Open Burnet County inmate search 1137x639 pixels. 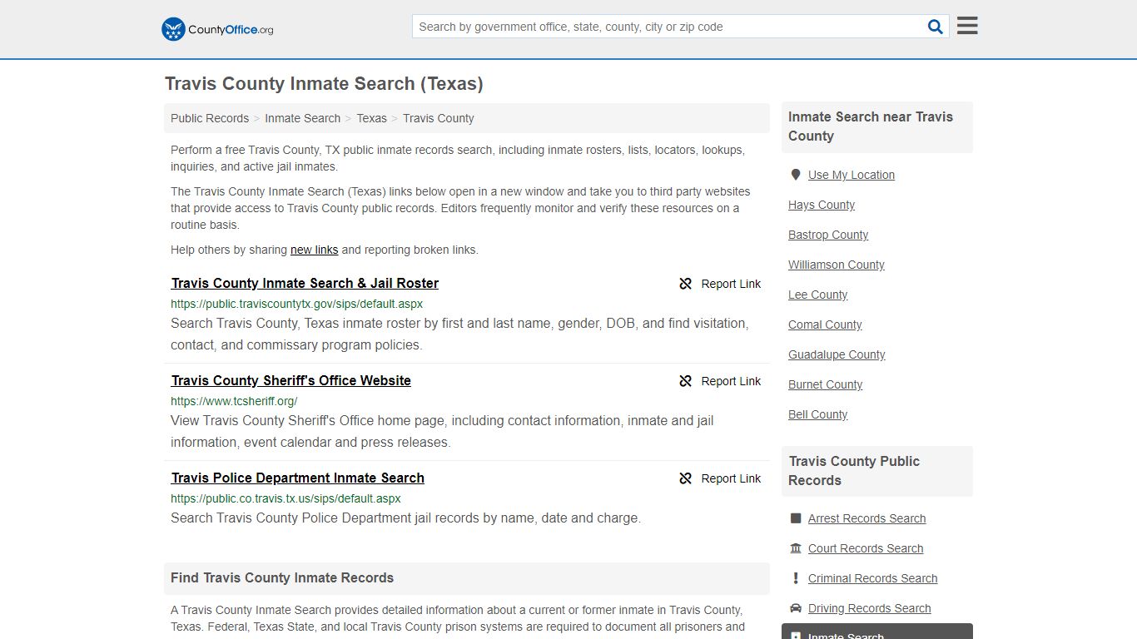(x=825, y=384)
